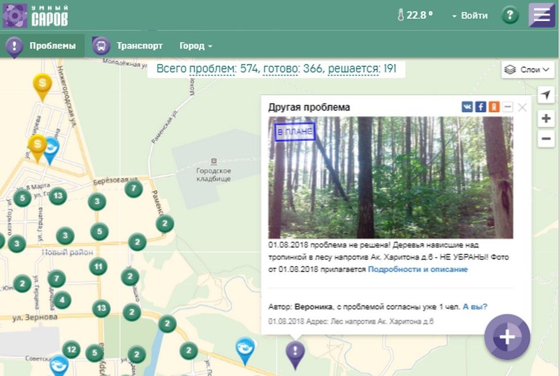Viewport: 560px width, 376px height.
Task: Click the А вы? agreement link
Action: click(x=475, y=307)
